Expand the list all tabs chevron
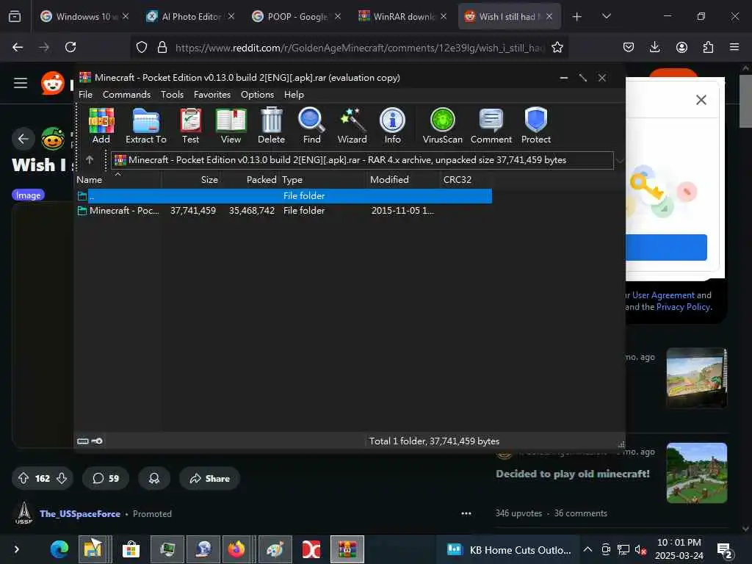 [x=606, y=16]
